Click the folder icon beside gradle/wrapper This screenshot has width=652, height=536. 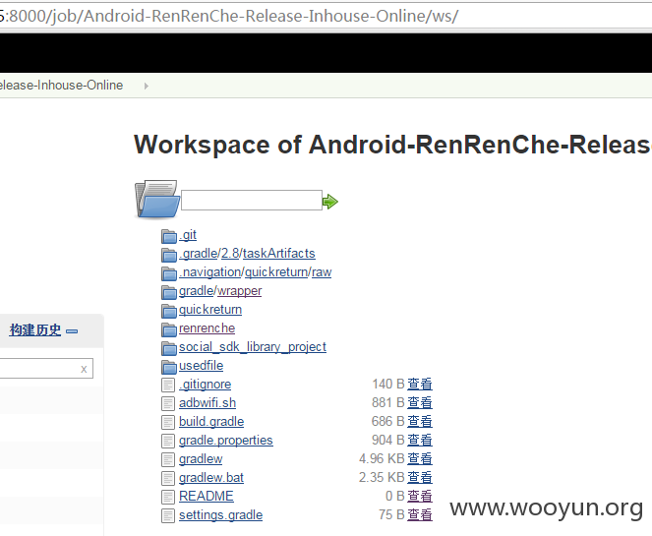(x=169, y=292)
